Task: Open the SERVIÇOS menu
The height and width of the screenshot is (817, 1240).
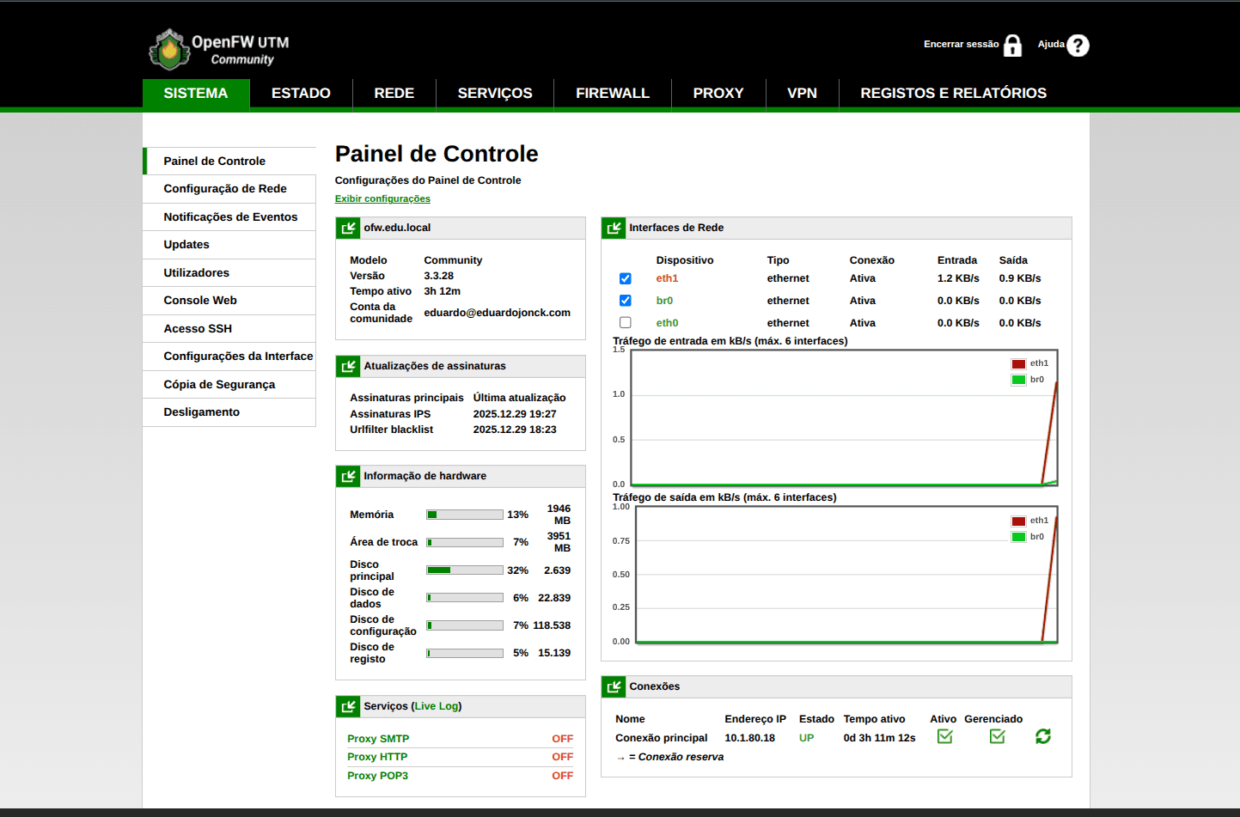Action: pyautogui.click(x=495, y=94)
